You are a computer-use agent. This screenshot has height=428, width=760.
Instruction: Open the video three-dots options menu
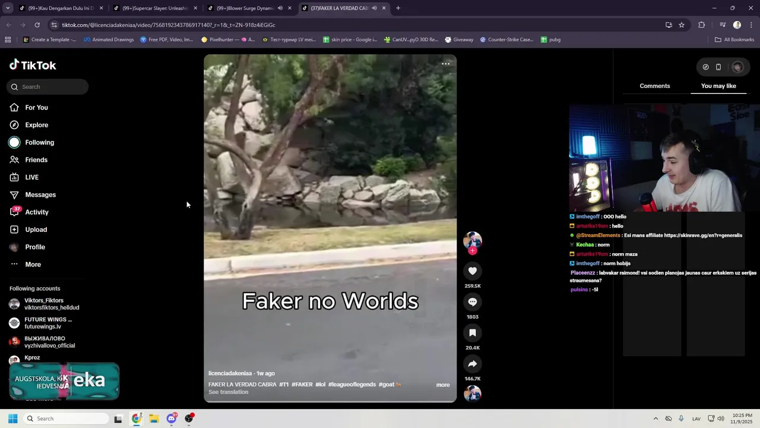coord(445,64)
